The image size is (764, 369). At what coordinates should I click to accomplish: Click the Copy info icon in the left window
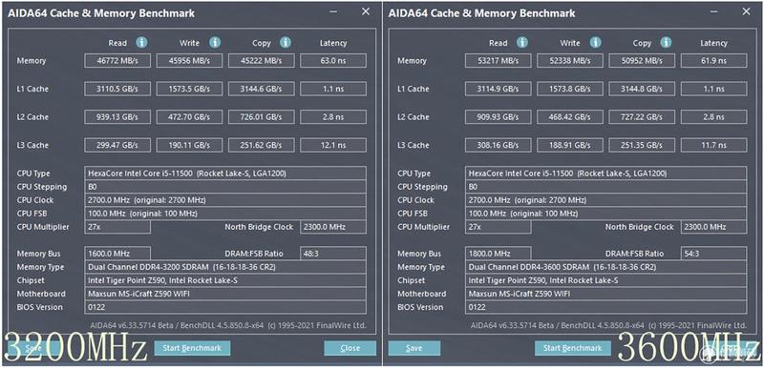(x=286, y=43)
